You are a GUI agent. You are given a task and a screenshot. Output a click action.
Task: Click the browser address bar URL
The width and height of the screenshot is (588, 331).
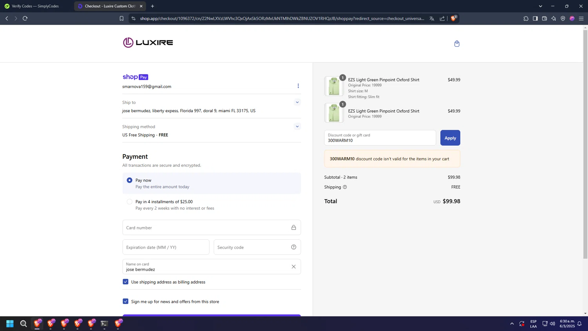(282, 18)
